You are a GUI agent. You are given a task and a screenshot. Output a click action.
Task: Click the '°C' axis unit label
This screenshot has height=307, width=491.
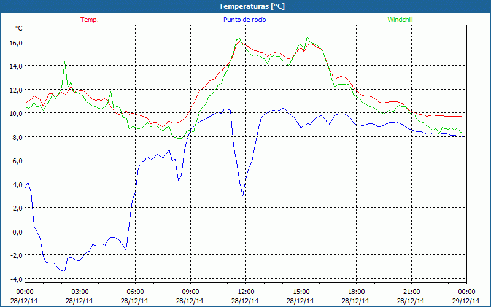(19, 28)
